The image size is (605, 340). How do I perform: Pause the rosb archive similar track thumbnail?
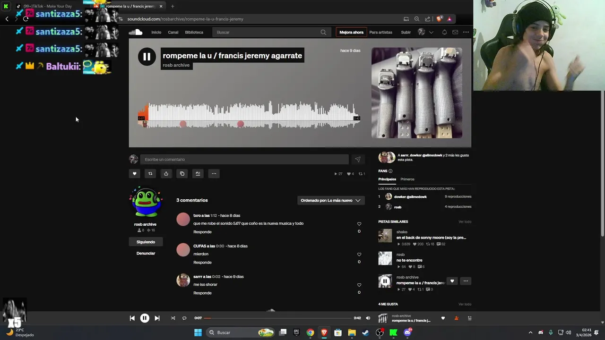click(x=385, y=281)
